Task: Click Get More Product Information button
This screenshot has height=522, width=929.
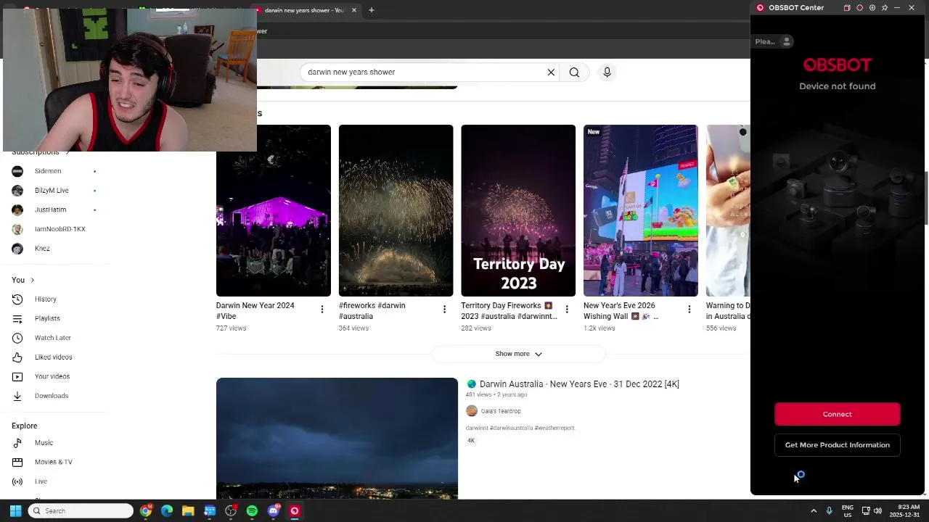Action: (x=837, y=445)
